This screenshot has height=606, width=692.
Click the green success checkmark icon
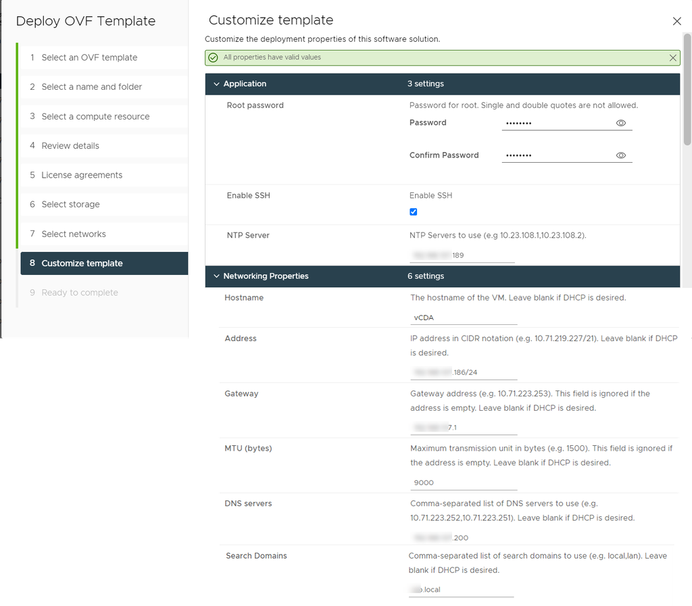coord(214,58)
